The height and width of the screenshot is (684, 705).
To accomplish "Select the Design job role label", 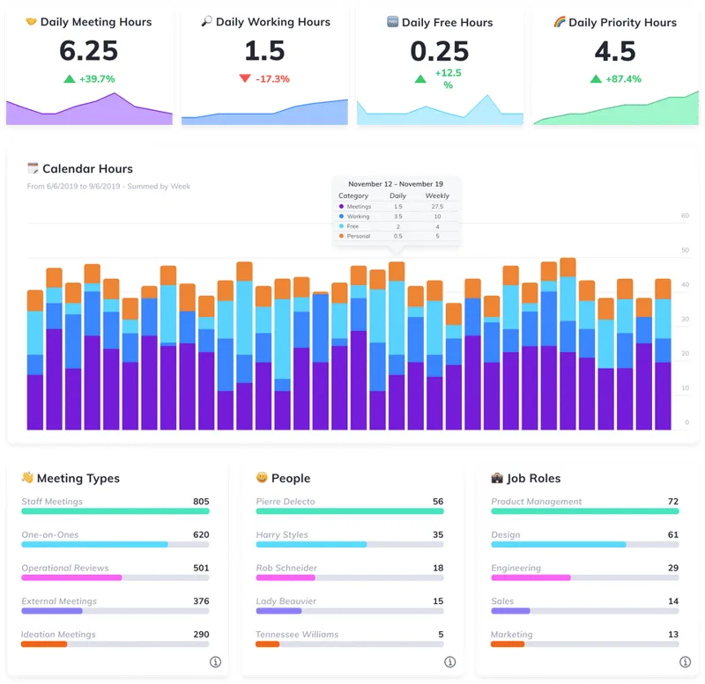I will point(506,534).
